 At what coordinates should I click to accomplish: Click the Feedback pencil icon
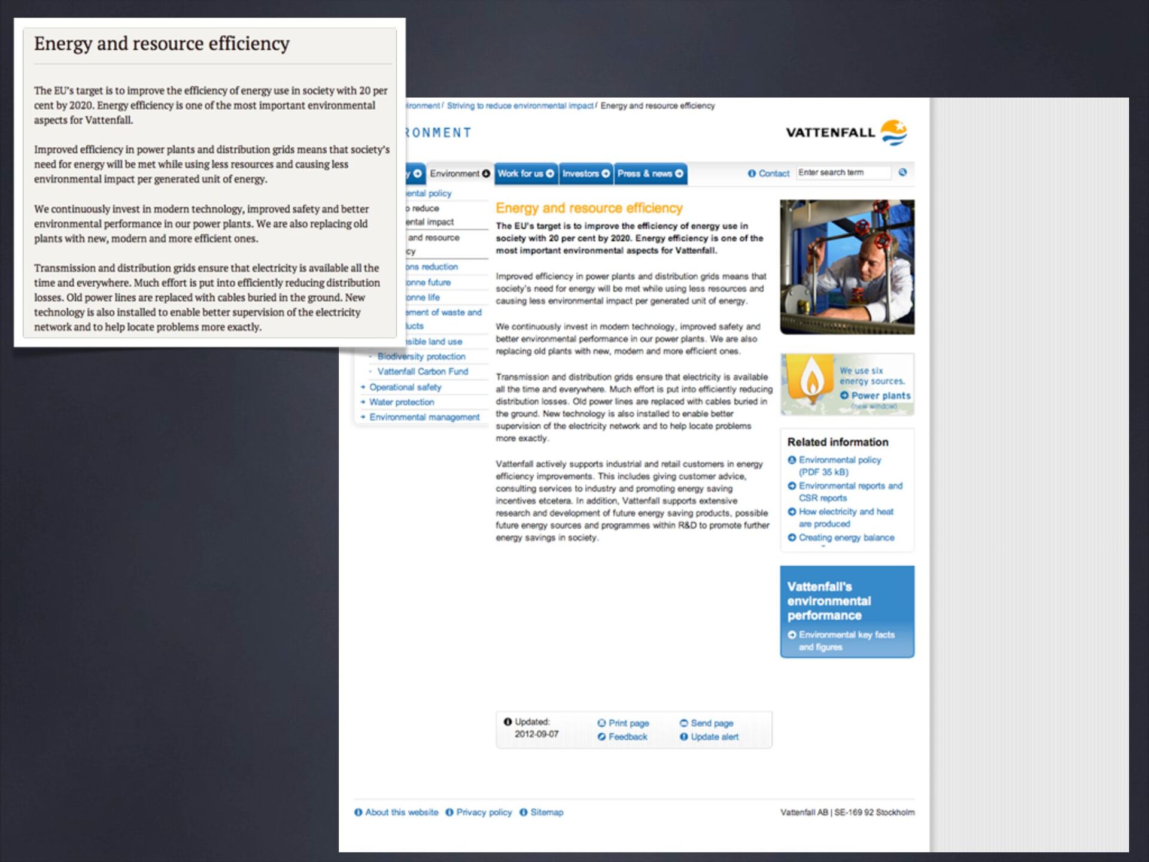601,737
